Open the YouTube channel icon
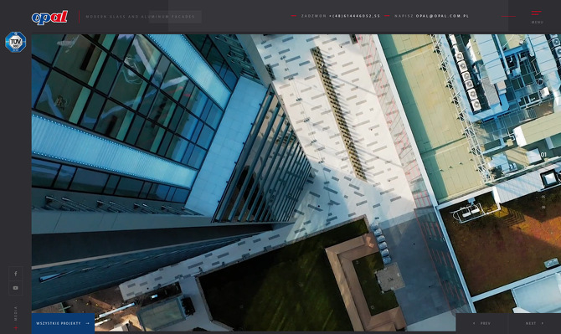The height and width of the screenshot is (334, 561). [16, 288]
